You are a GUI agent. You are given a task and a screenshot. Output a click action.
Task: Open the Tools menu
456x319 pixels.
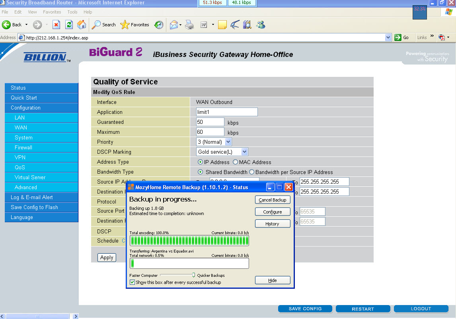(72, 12)
